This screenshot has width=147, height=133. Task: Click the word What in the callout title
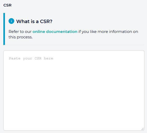(x=23, y=21)
